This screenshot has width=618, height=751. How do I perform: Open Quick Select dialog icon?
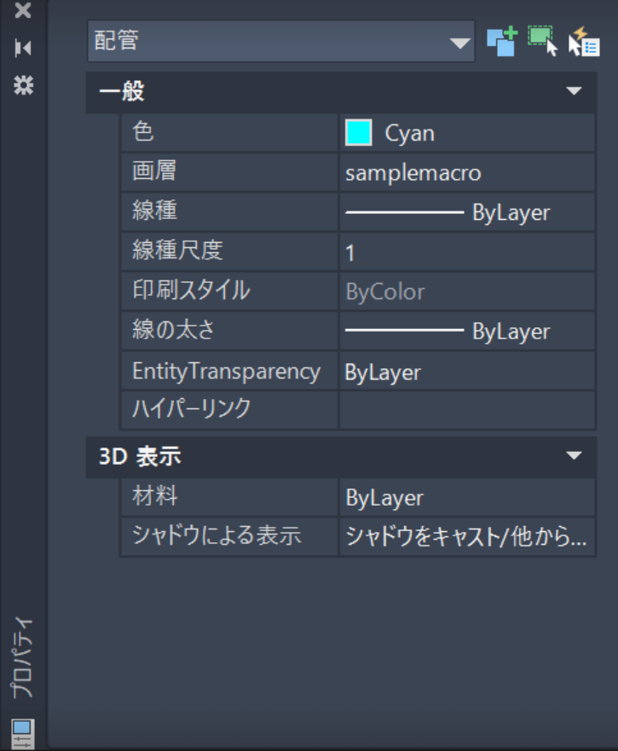tap(583, 41)
